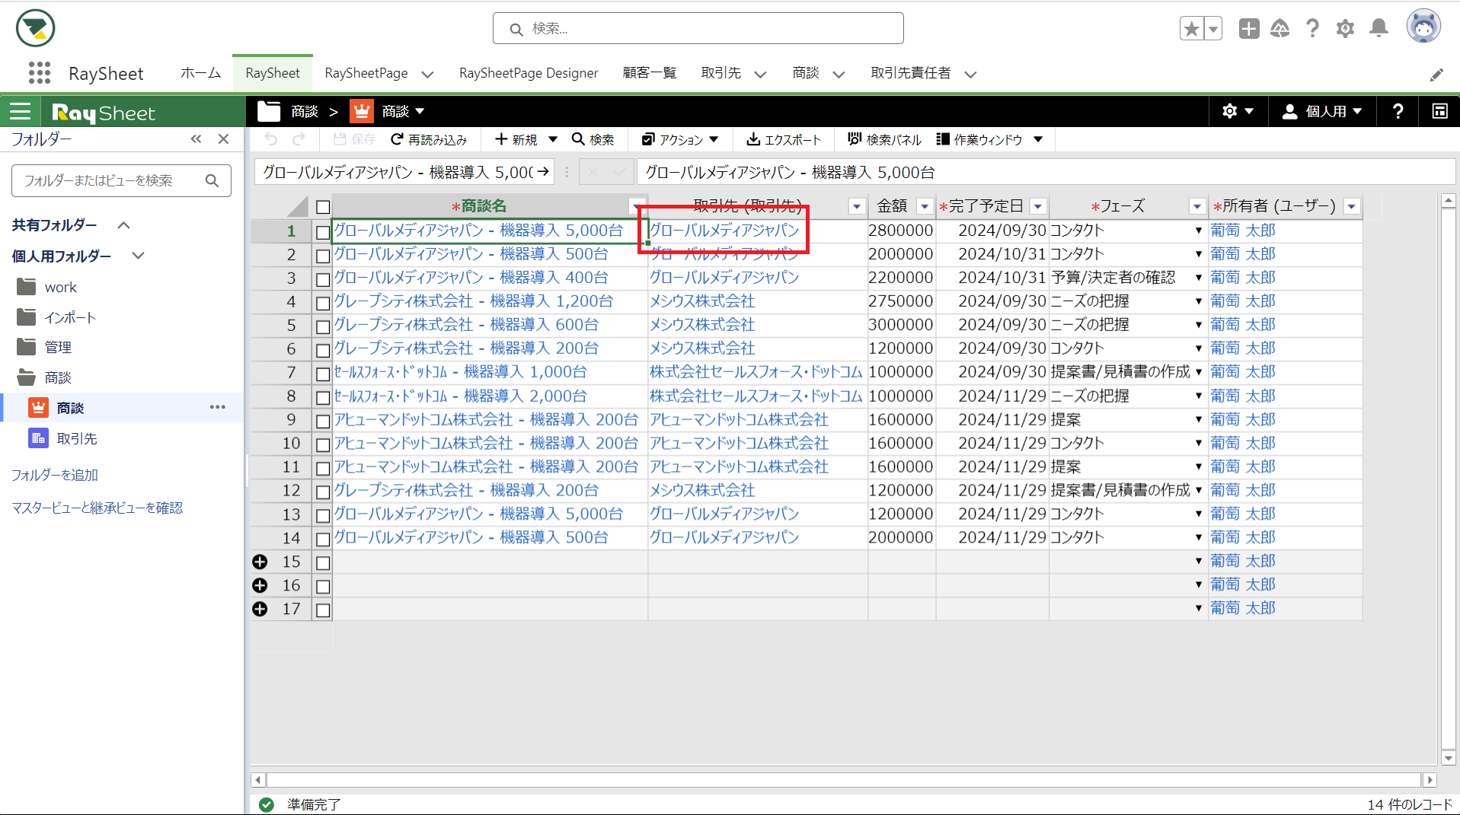The width and height of the screenshot is (1460, 815).
Task: Switch to the 取引先責任者 tab
Action: pyautogui.click(x=911, y=73)
